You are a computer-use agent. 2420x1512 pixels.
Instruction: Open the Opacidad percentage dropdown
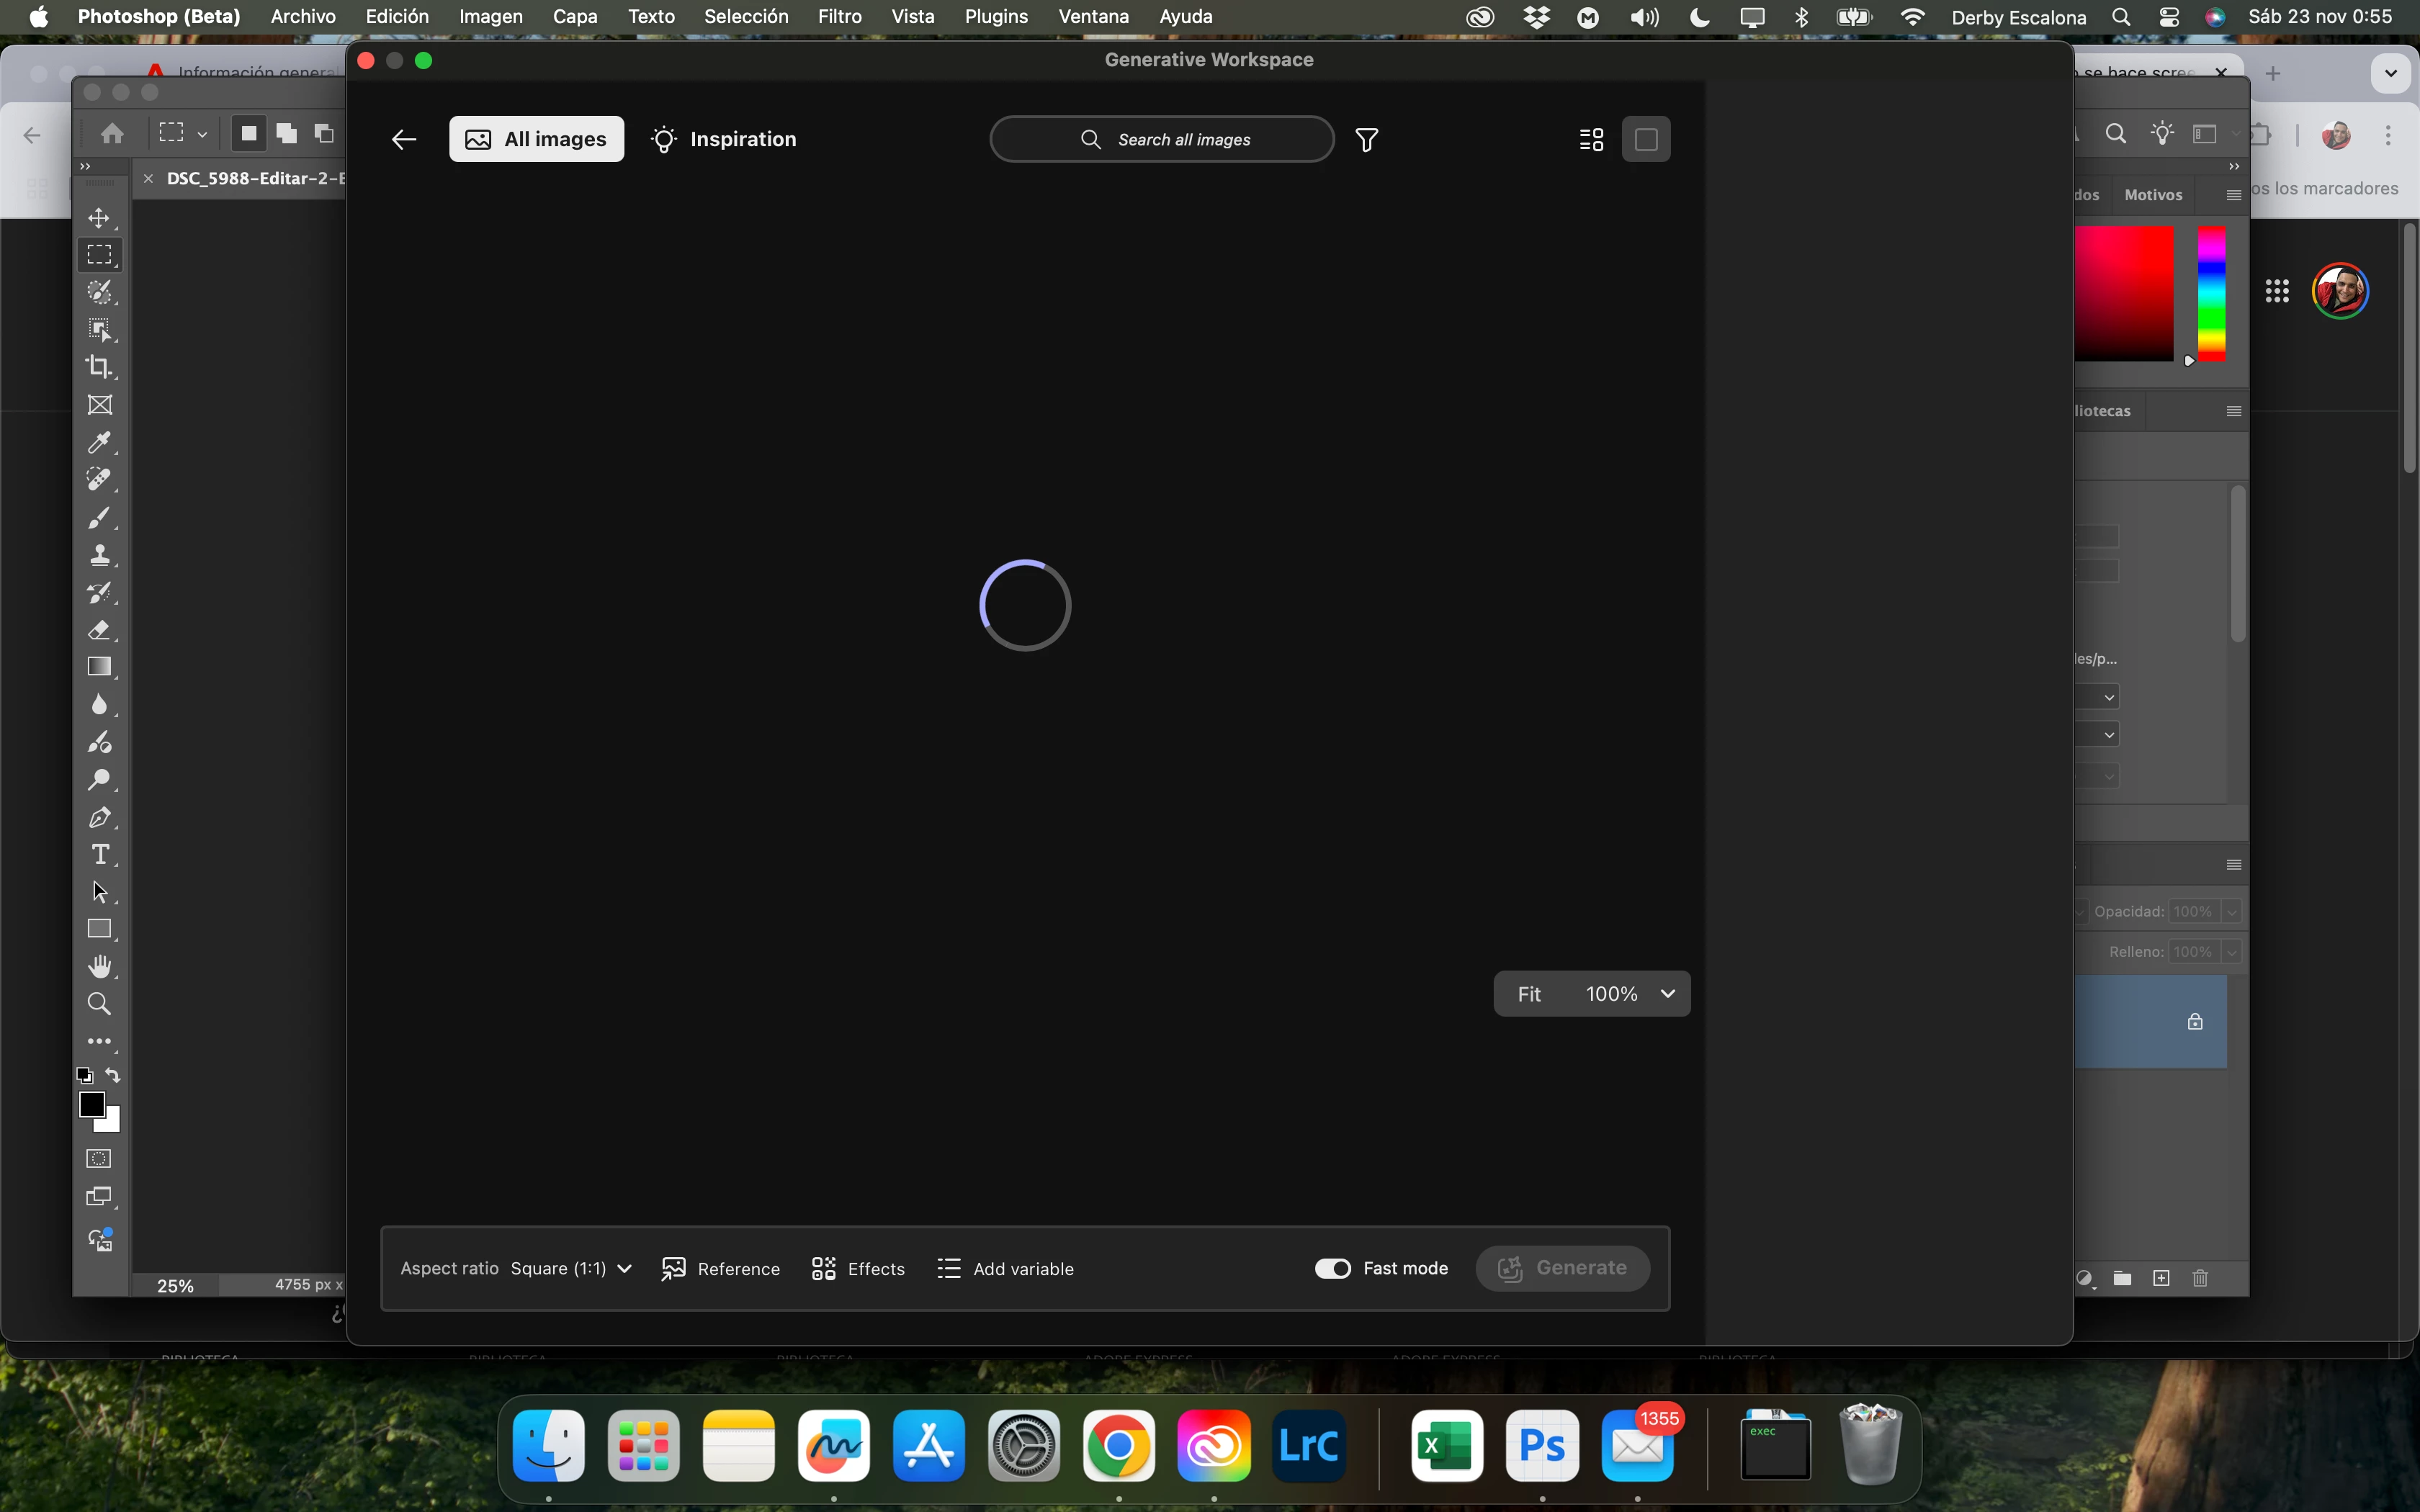2231,912
